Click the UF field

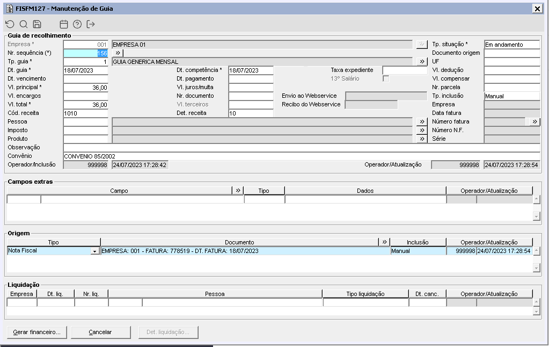coord(512,61)
